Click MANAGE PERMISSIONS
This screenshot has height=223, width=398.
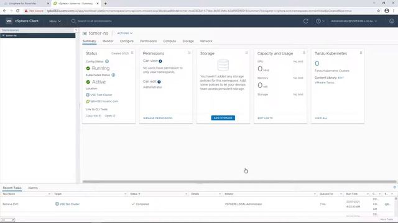[158, 118]
